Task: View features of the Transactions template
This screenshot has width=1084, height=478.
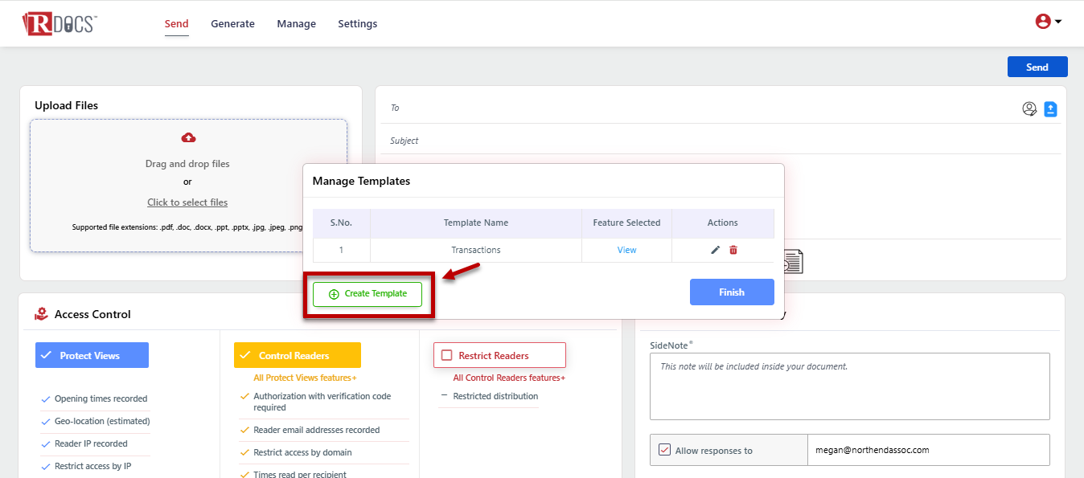Action: pos(626,250)
